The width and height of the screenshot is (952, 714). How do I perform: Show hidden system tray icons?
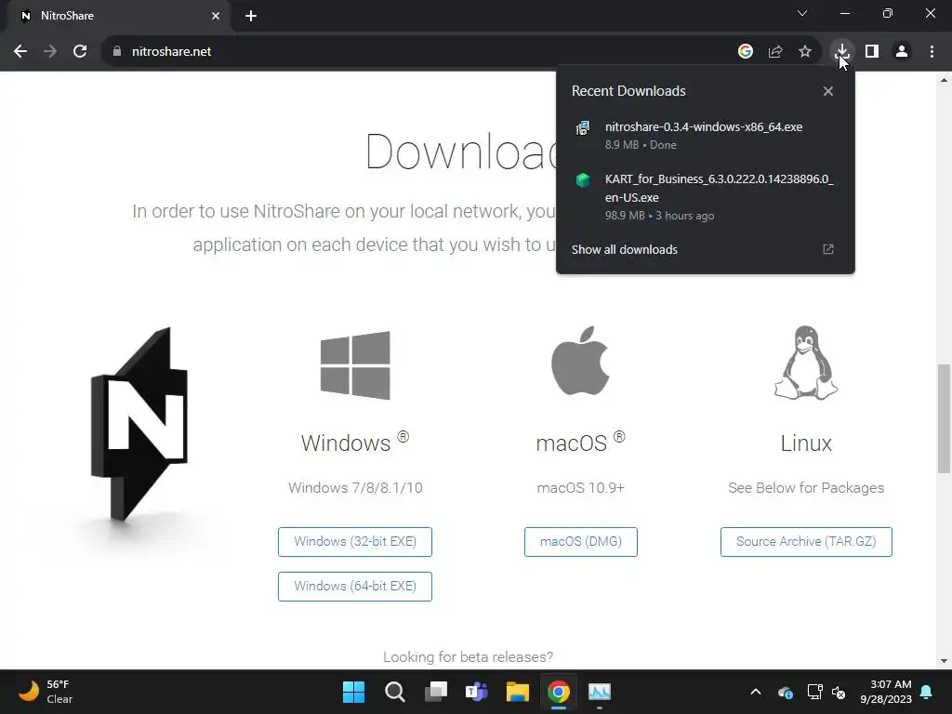(x=755, y=692)
